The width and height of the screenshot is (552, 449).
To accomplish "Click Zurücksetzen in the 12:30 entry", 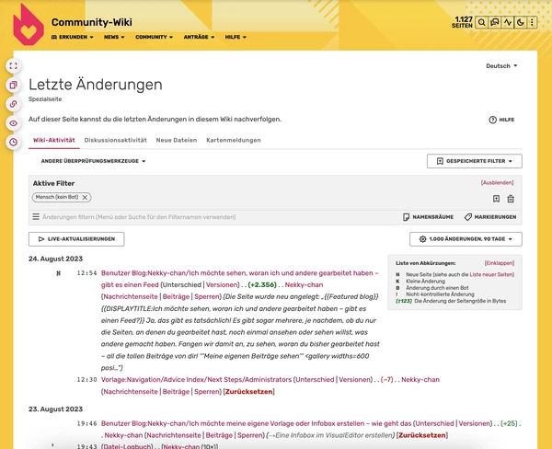I will [x=249, y=392].
